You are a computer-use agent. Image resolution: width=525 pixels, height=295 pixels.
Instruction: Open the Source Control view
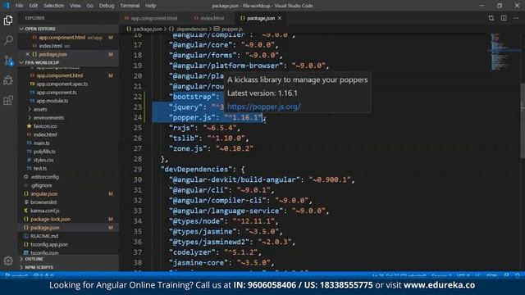(8, 60)
